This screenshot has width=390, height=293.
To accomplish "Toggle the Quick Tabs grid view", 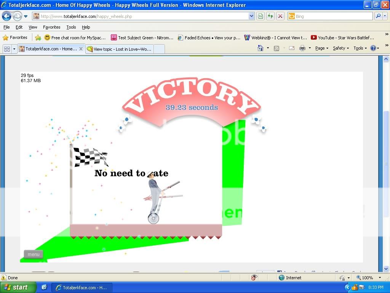I will [x=6, y=49].
